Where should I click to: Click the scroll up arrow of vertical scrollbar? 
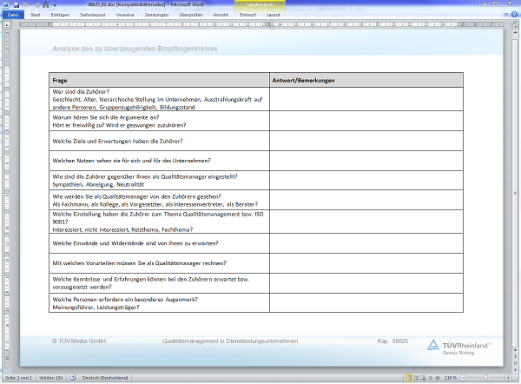point(517,30)
